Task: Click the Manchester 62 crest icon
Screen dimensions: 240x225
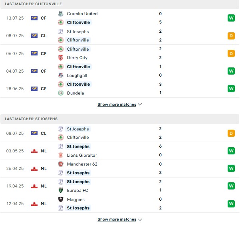Action: click(x=61, y=164)
